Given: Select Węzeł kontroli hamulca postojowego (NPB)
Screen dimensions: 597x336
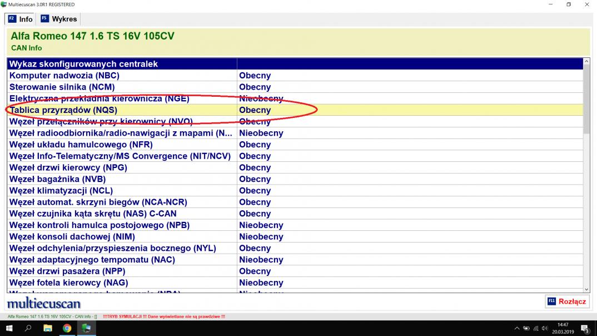Looking at the screenshot, I should pos(295,225).
